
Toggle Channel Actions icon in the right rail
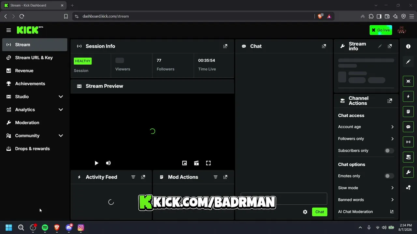(408, 157)
